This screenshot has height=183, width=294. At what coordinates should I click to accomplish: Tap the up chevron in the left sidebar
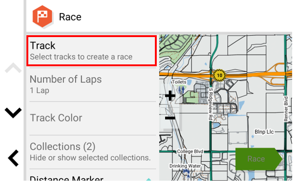click(13, 68)
